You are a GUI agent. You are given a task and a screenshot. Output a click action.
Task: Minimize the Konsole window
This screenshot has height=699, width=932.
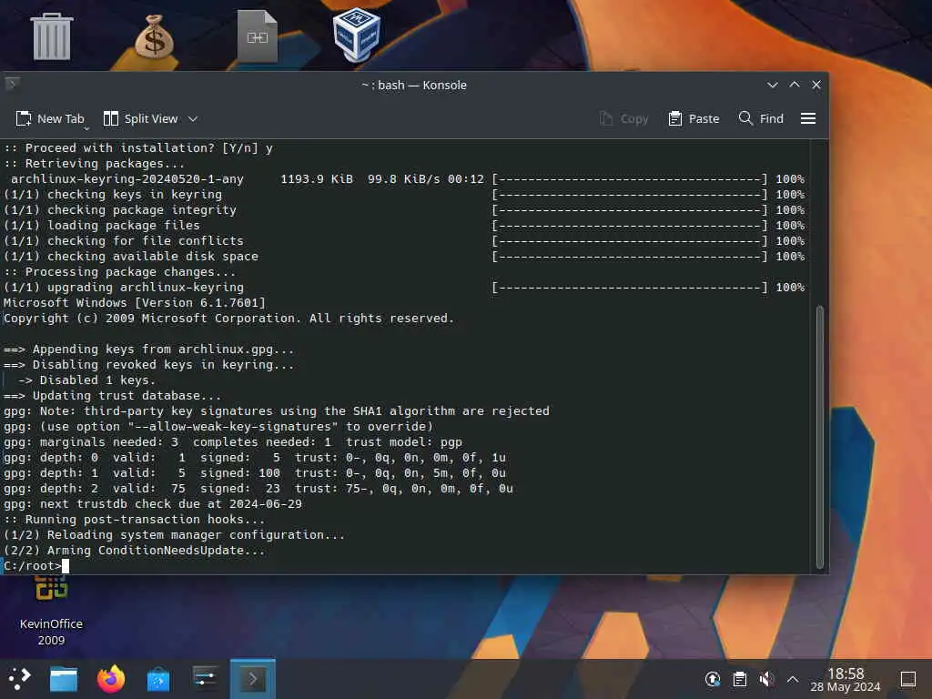772,85
